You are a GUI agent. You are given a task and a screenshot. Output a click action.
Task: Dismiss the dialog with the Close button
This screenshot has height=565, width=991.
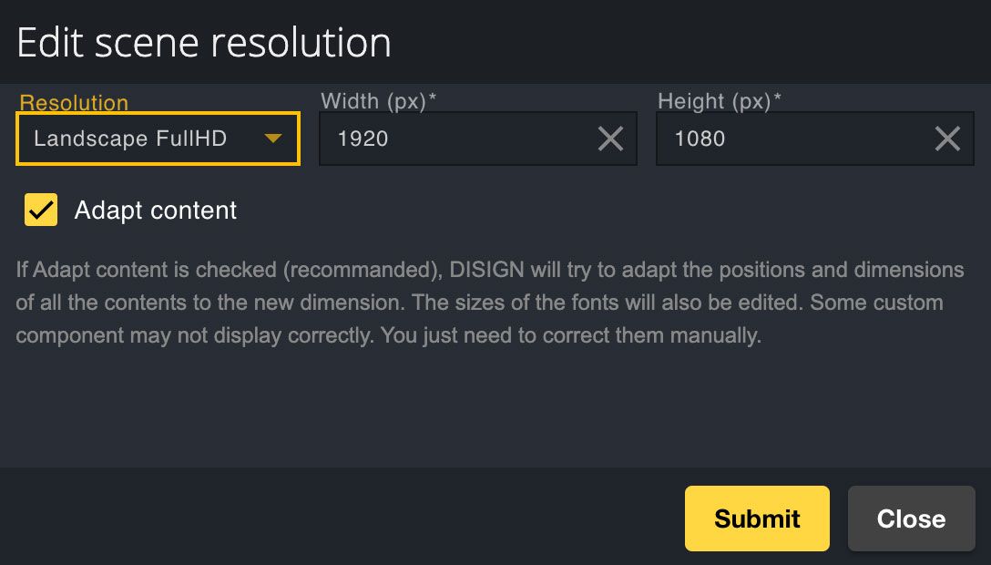911,519
